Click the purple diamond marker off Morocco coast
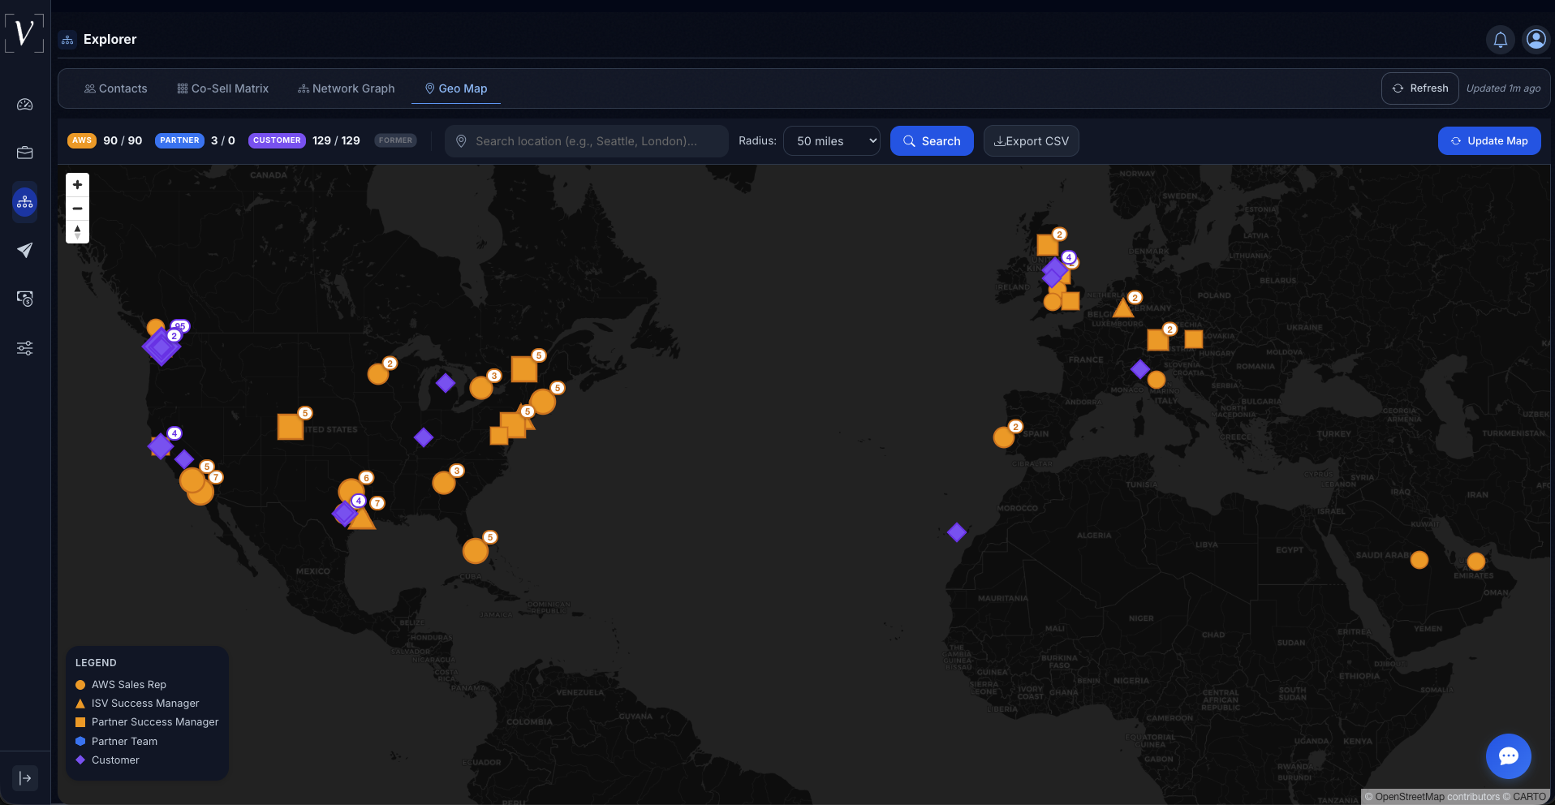This screenshot has height=805, width=1555. [957, 532]
